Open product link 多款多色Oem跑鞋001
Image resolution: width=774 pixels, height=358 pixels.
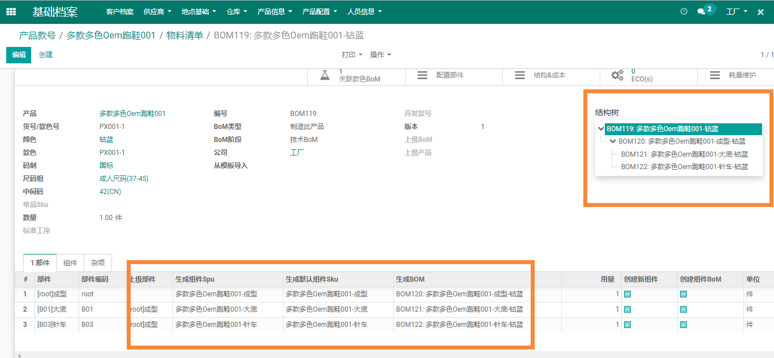pyautogui.click(x=132, y=114)
